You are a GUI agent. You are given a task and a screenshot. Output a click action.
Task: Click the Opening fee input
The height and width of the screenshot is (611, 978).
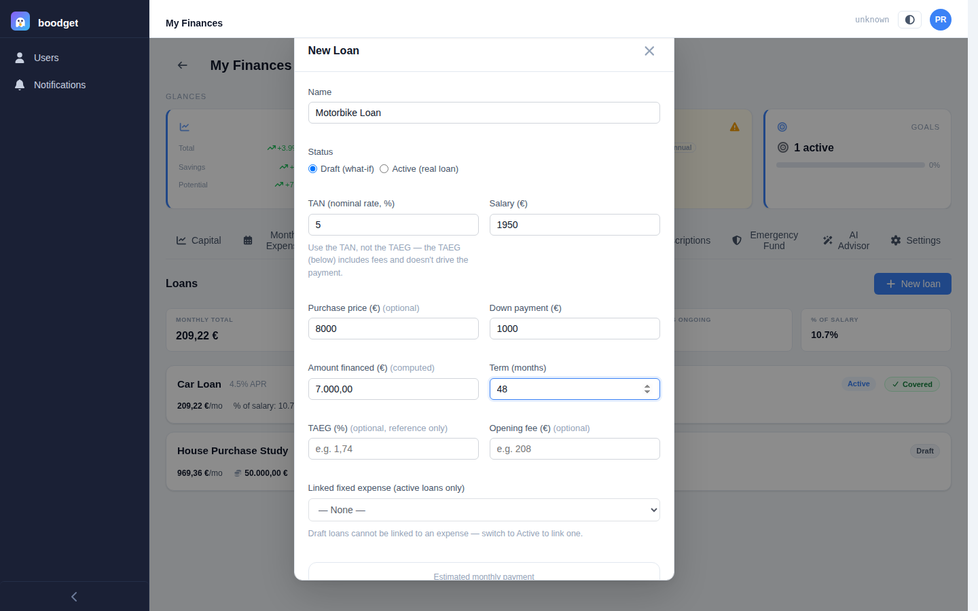click(575, 449)
